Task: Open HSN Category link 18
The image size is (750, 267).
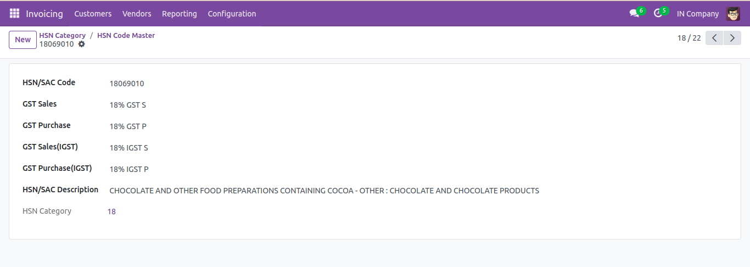Action: (x=111, y=212)
